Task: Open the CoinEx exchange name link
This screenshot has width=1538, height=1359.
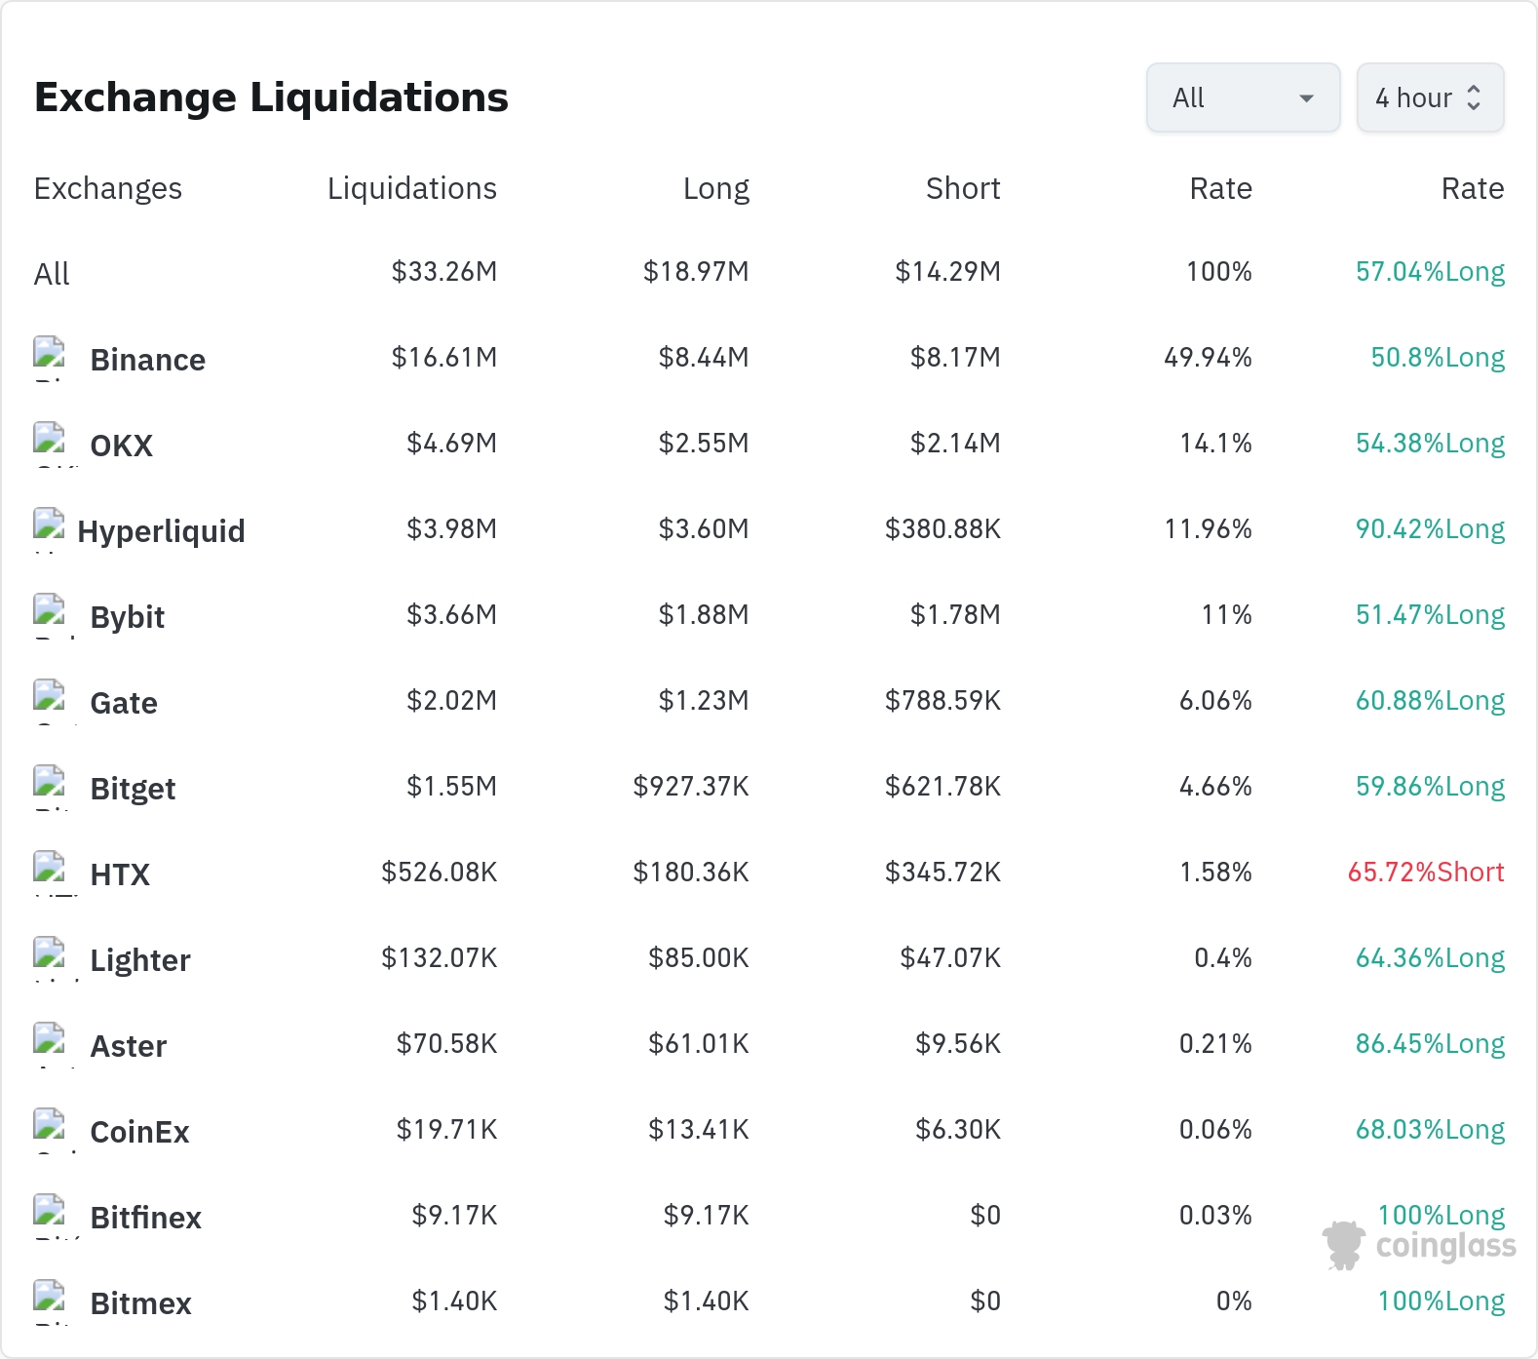Action: coord(139,1132)
